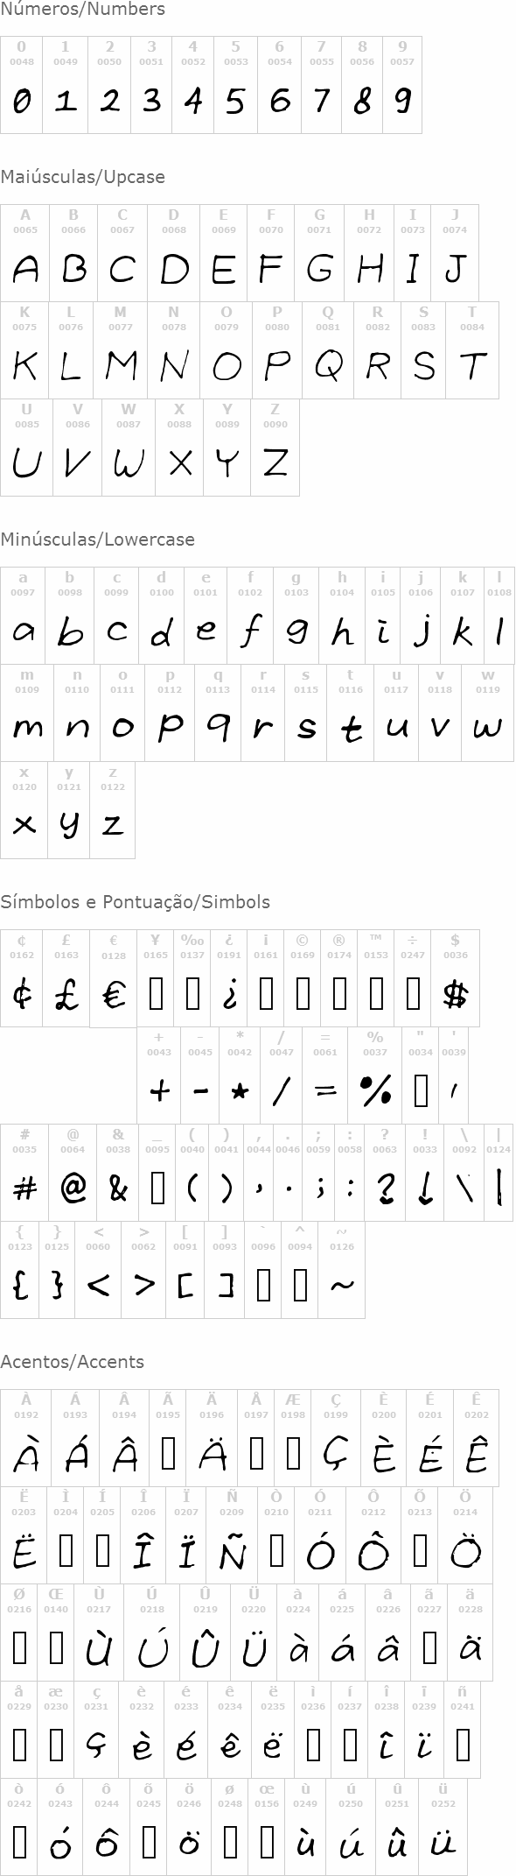The height and width of the screenshot is (1876, 516).
Task: Click the hash symbol glyph cell
Action: (24, 1173)
